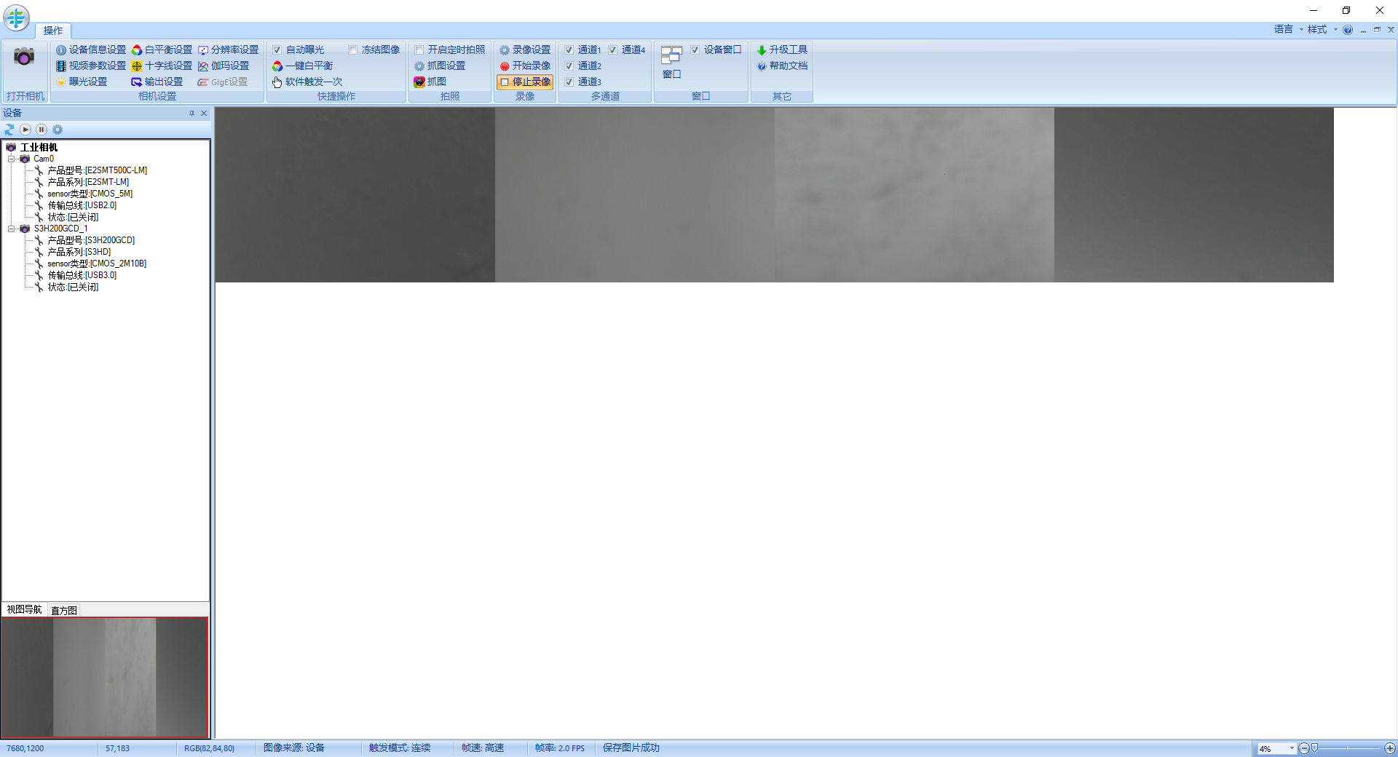Image resolution: width=1398 pixels, height=757 pixels.
Task: Click the 打开相机 camera icon
Action: click(x=24, y=58)
